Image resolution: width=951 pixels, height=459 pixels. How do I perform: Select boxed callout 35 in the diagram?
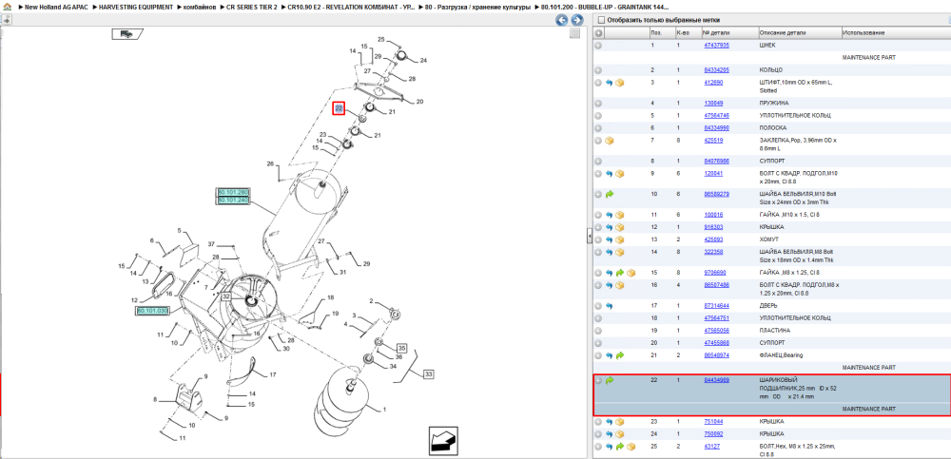tap(401, 348)
